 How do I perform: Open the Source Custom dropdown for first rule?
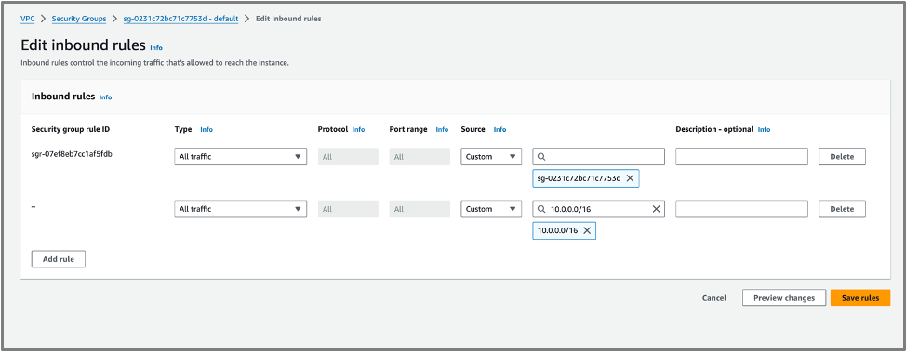click(x=491, y=157)
